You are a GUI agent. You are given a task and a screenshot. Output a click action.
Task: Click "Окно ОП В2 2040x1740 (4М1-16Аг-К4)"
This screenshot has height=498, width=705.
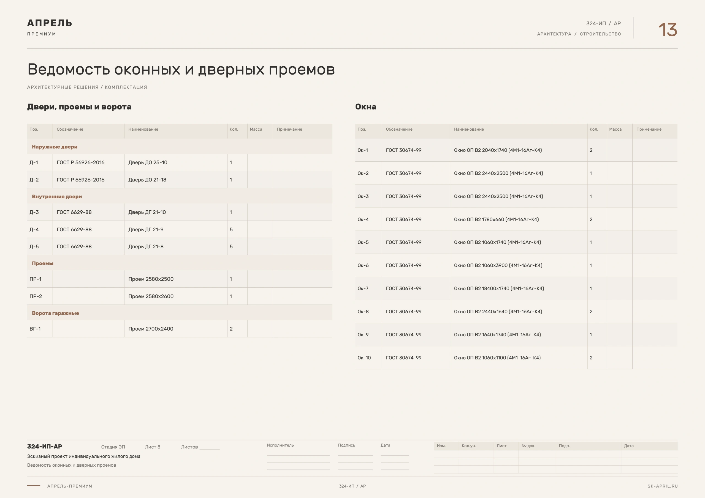click(x=498, y=150)
